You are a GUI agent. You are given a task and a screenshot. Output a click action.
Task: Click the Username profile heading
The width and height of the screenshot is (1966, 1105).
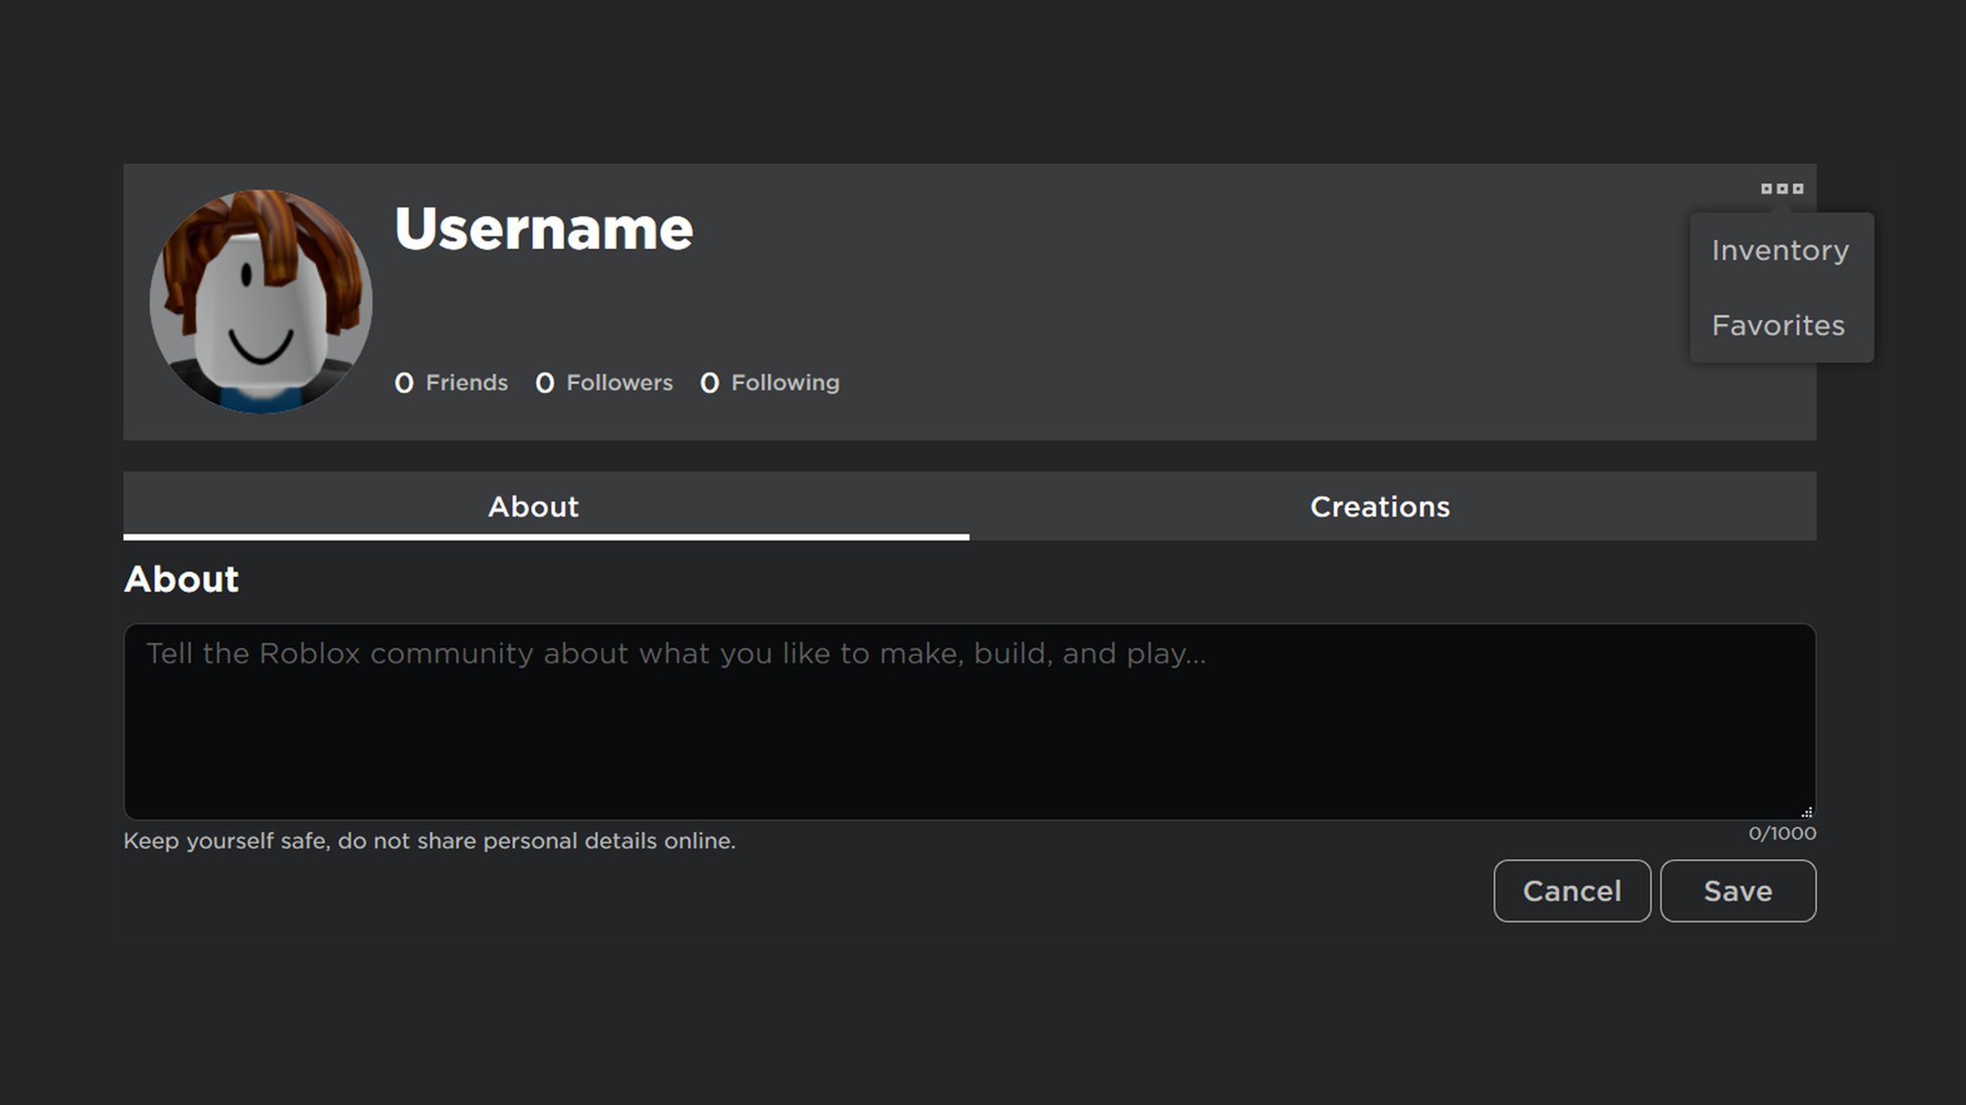(x=543, y=229)
